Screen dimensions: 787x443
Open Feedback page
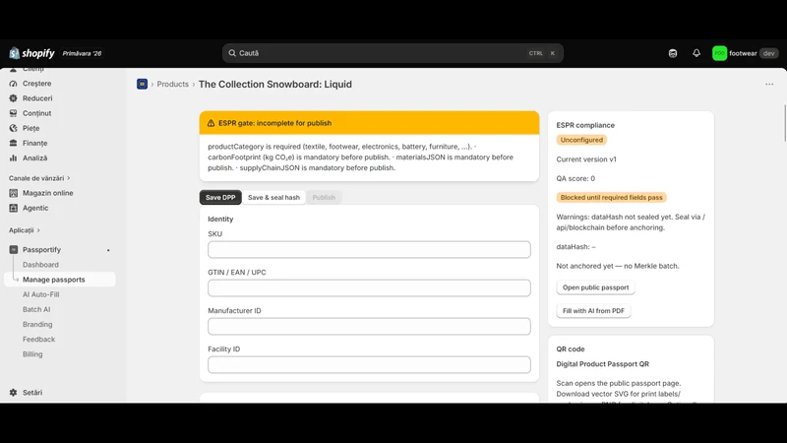[x=38, y=339]
